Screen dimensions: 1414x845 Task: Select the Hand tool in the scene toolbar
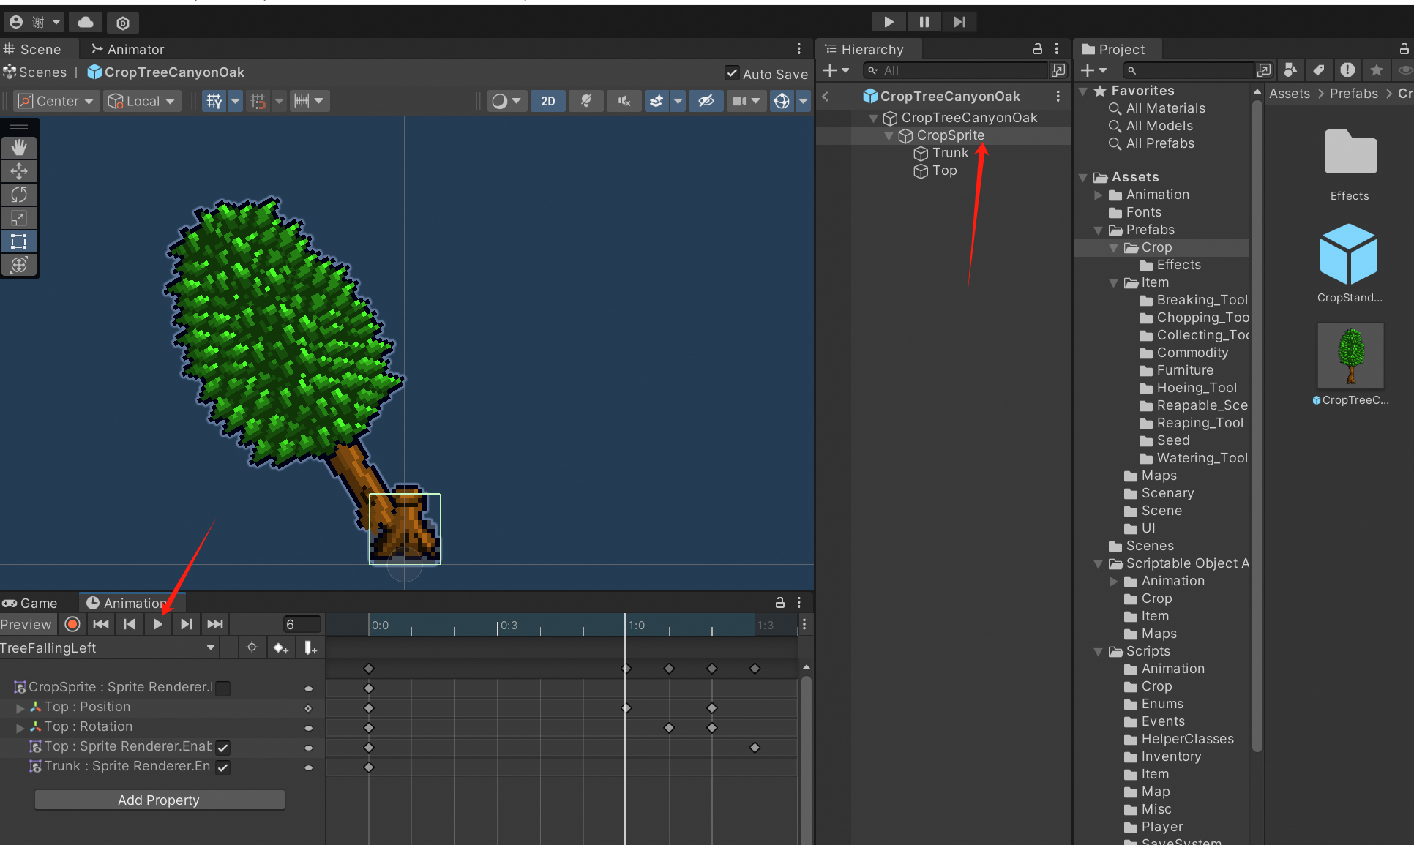[x=19, y=148]
